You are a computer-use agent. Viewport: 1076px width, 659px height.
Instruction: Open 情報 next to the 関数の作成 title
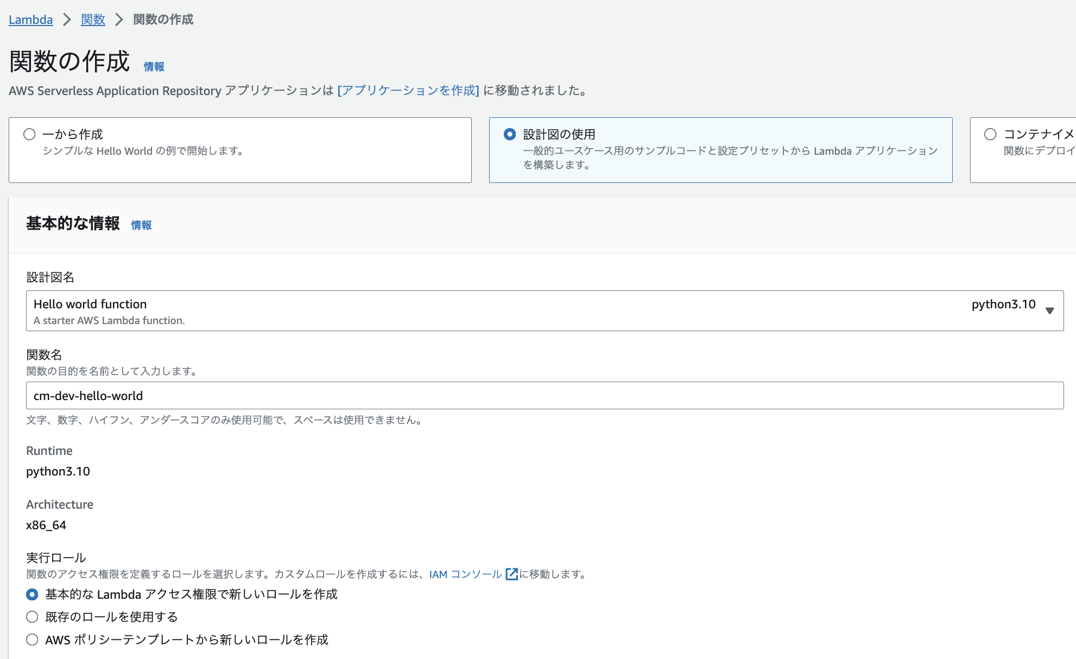pos(153,66)
